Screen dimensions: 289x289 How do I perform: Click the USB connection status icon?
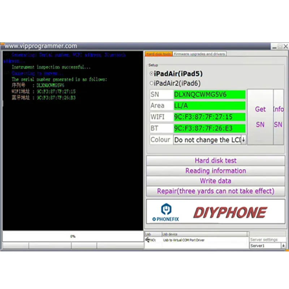pyautogui.click(x=147, y=240)
